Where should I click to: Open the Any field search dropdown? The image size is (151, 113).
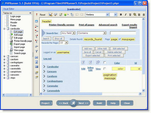(x=74, y=33)
